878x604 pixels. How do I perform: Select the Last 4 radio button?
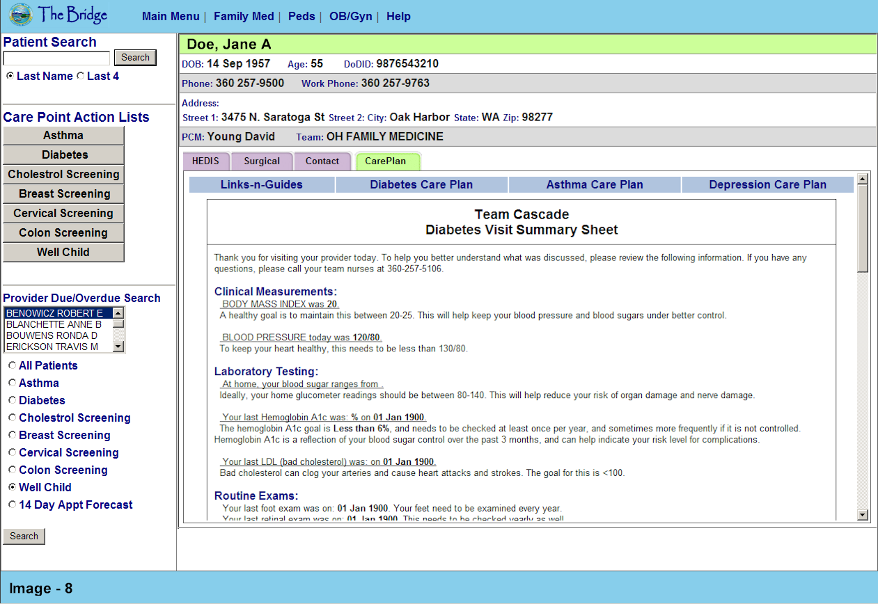click(x=80, y=76)
